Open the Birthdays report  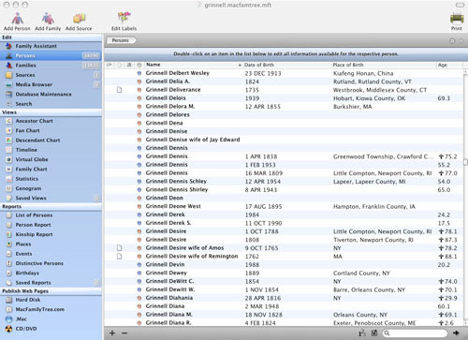click(x=51, y=273)
